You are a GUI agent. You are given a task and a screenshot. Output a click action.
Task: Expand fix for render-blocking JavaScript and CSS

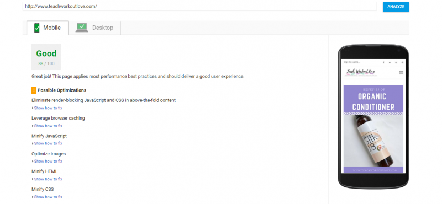click(x=47, y=108)
